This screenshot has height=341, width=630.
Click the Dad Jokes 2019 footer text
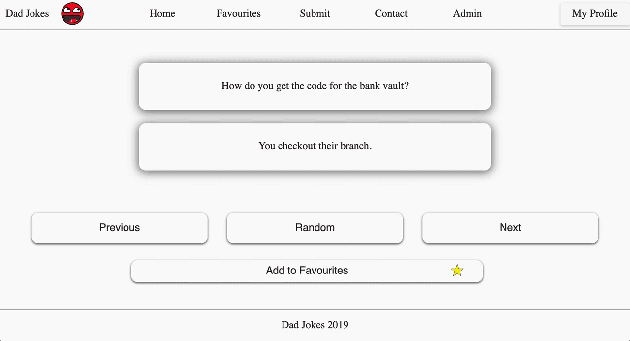point(315,325)
